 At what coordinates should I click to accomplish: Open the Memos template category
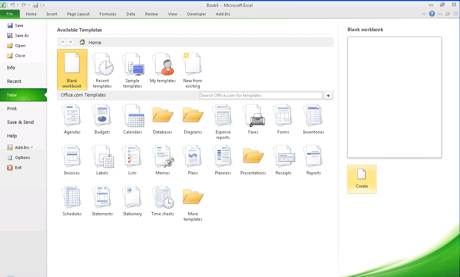pos(163,160)
